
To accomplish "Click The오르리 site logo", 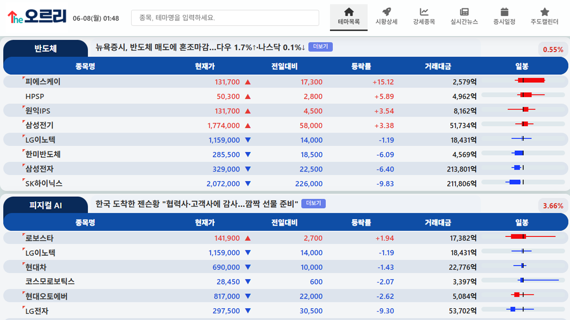I will point(37,17).
